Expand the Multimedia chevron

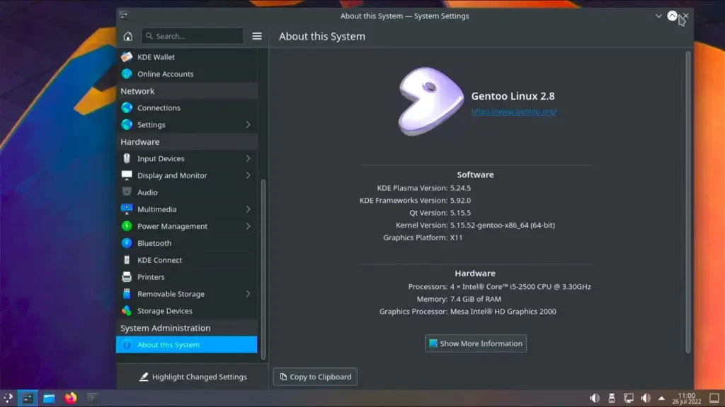click(x=249, y=209)
